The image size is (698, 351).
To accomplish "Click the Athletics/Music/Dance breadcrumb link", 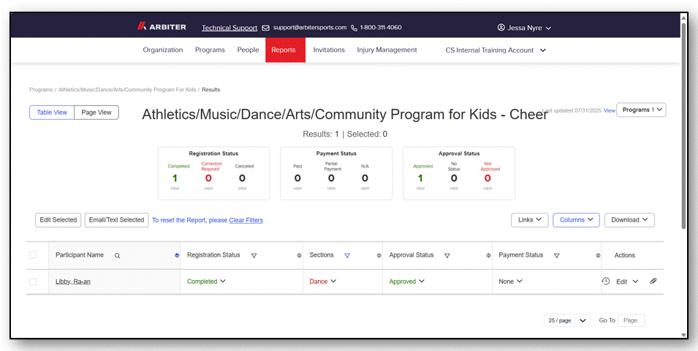I will (x=127, y=89).
